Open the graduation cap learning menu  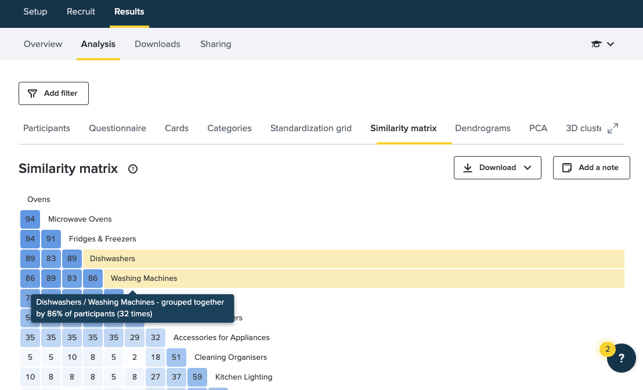(602, 44)
